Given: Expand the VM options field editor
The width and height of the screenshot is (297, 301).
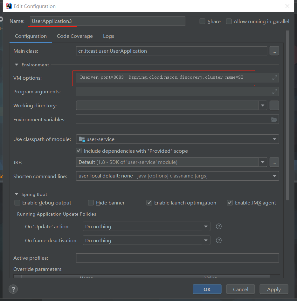Looking at the screenshot, I should click(x=275, y=78).
